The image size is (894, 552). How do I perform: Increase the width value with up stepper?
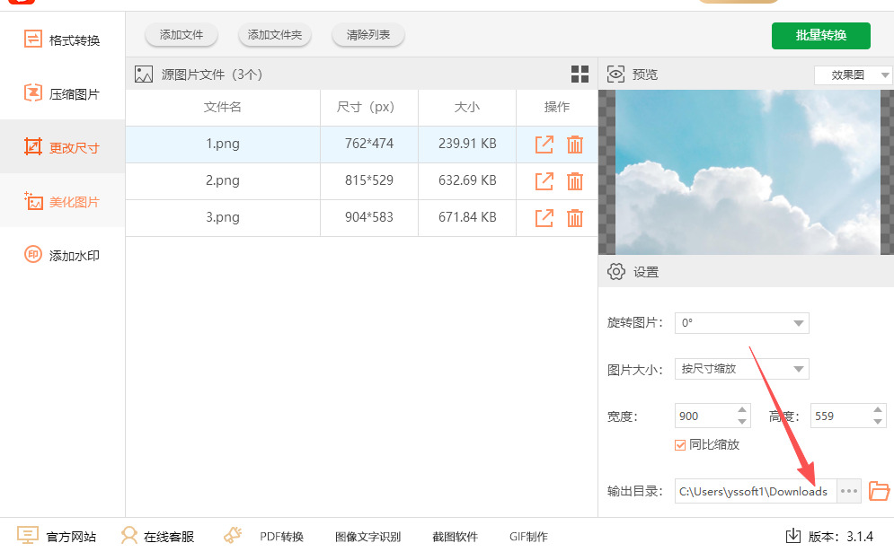click(x=742, y=410)
